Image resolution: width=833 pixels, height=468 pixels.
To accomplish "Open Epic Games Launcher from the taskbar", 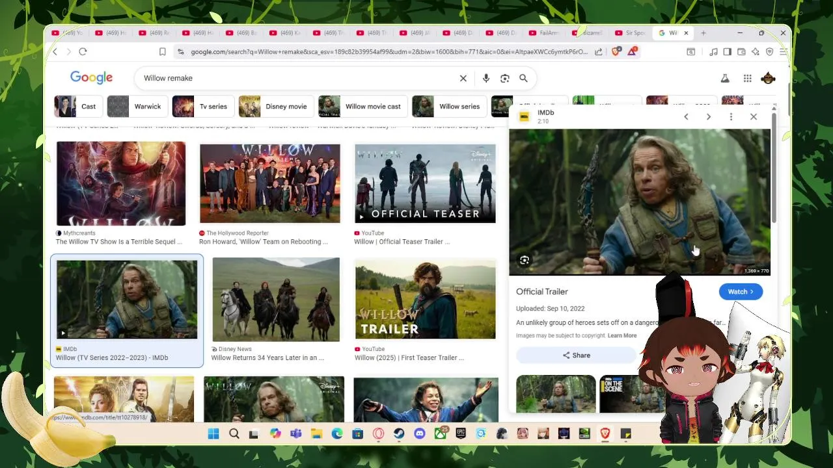I will click(x=461, y=434).
